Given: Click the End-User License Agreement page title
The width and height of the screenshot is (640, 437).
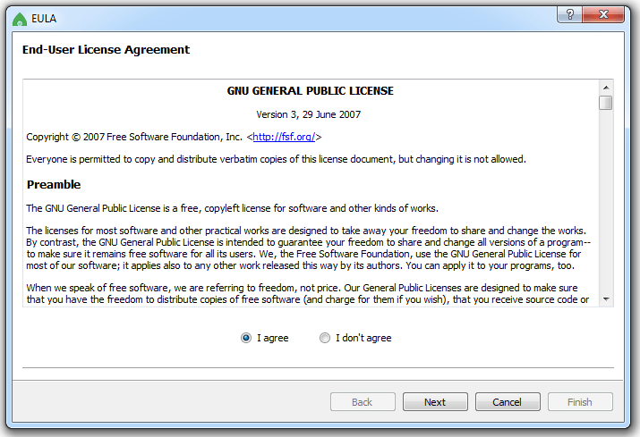Looking at the screenshot, I should click(106, 50).
